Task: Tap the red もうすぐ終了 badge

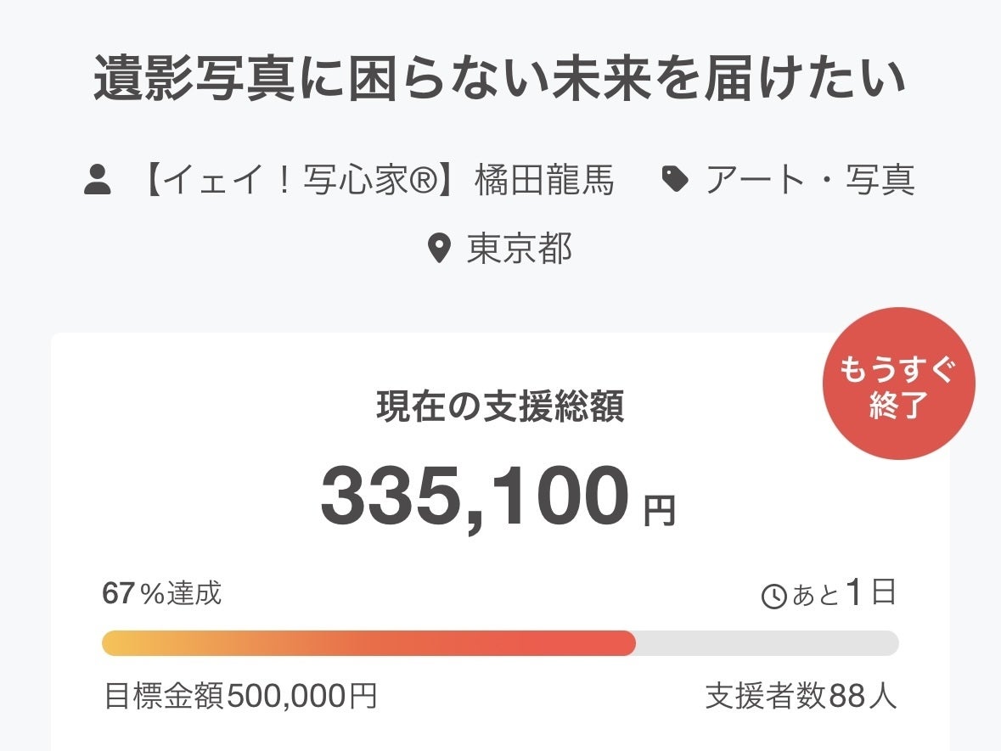Action: [x=898, y=384]
